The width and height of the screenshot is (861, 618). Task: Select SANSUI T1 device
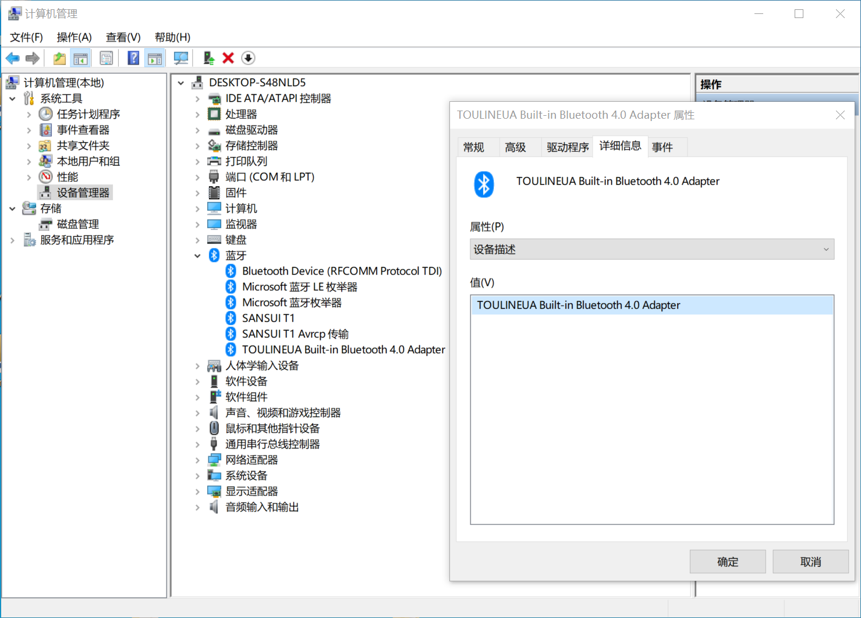[x=268, y=318]
